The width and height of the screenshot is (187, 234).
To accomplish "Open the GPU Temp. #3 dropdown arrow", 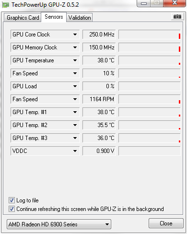I will pyautogui.click(x=75, y=138).
